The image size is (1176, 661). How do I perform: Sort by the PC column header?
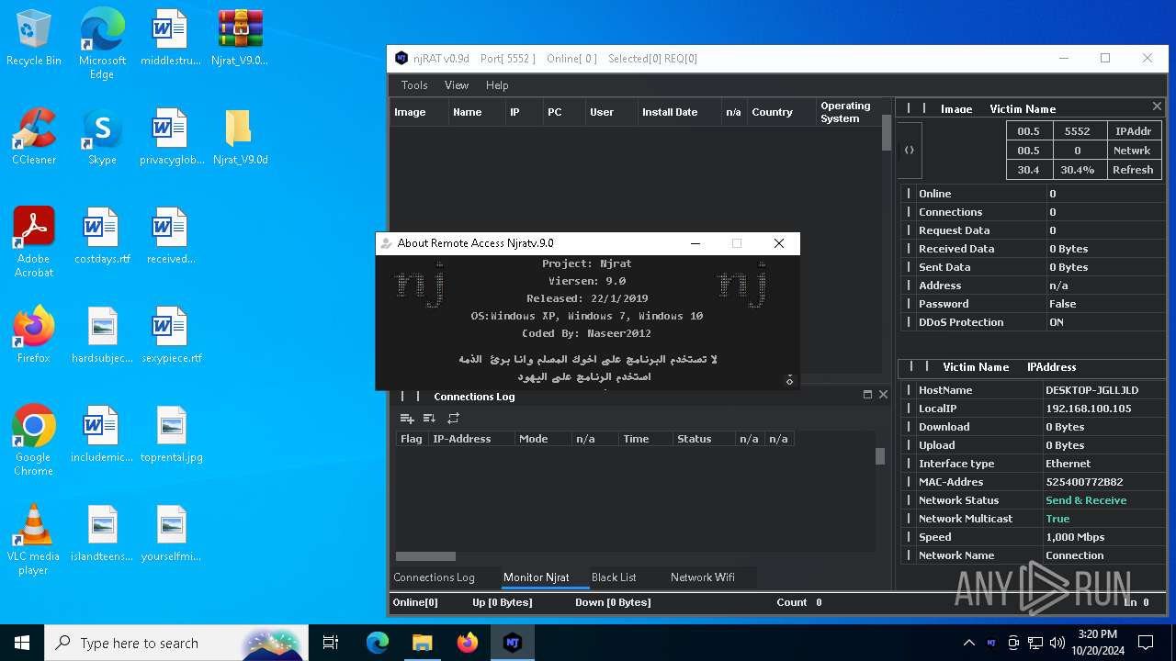[563, 112]
